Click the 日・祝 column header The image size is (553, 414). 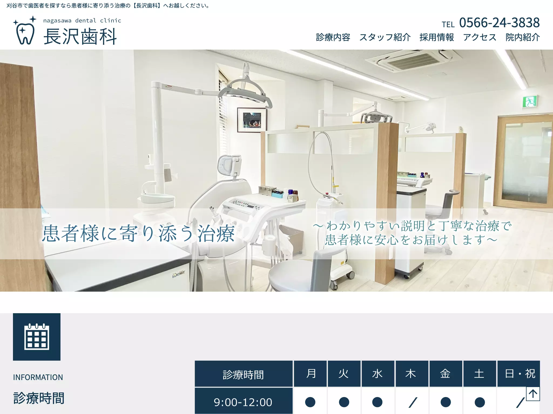click(x=519, y=374)
